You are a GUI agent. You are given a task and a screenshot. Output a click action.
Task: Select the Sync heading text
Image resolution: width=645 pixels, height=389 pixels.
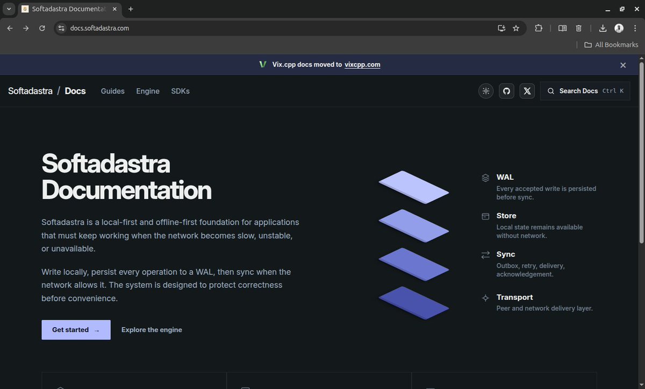pyautogui.click(x=506, y=254)
